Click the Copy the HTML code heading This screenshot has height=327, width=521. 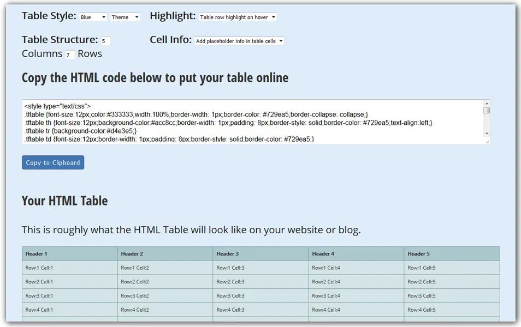click(155, 77)
